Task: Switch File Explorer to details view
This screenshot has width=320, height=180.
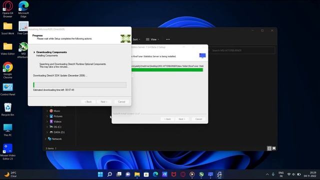Action: pos(269,148)
